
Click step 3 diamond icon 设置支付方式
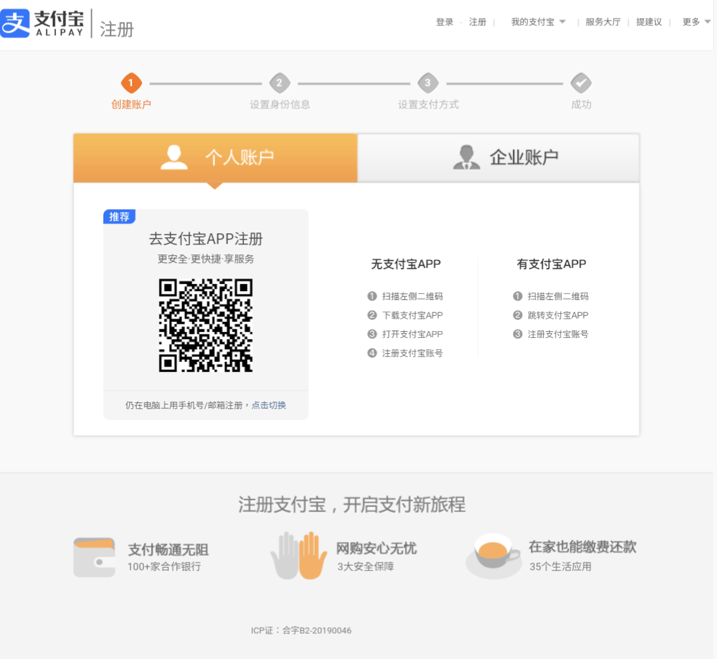click(428, 83)
